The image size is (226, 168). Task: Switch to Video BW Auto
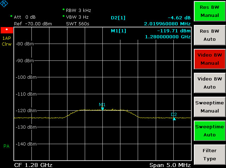coord(210,83)
